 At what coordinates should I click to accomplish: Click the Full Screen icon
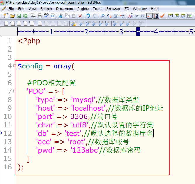190,16
